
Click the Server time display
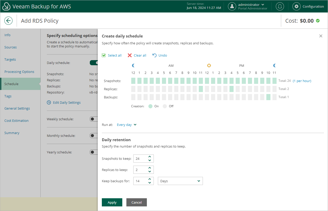204,6
